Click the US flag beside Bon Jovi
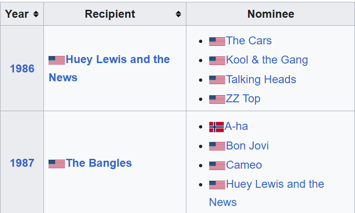The image size is (355, 213). click(x=217, y=146)
